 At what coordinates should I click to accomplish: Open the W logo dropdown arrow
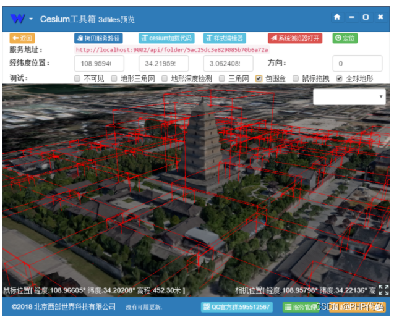[31, 19]
